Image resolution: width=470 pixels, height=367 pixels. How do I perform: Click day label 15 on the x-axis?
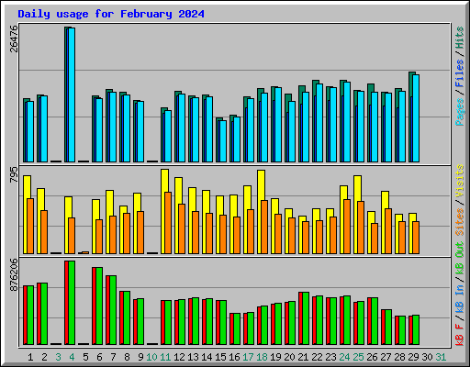(x=220, y=357)
